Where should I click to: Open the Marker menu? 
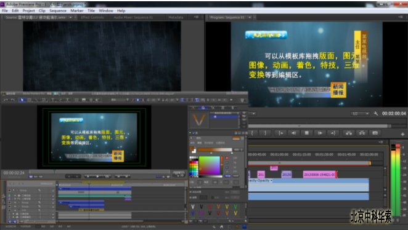(x=77, y=10)
